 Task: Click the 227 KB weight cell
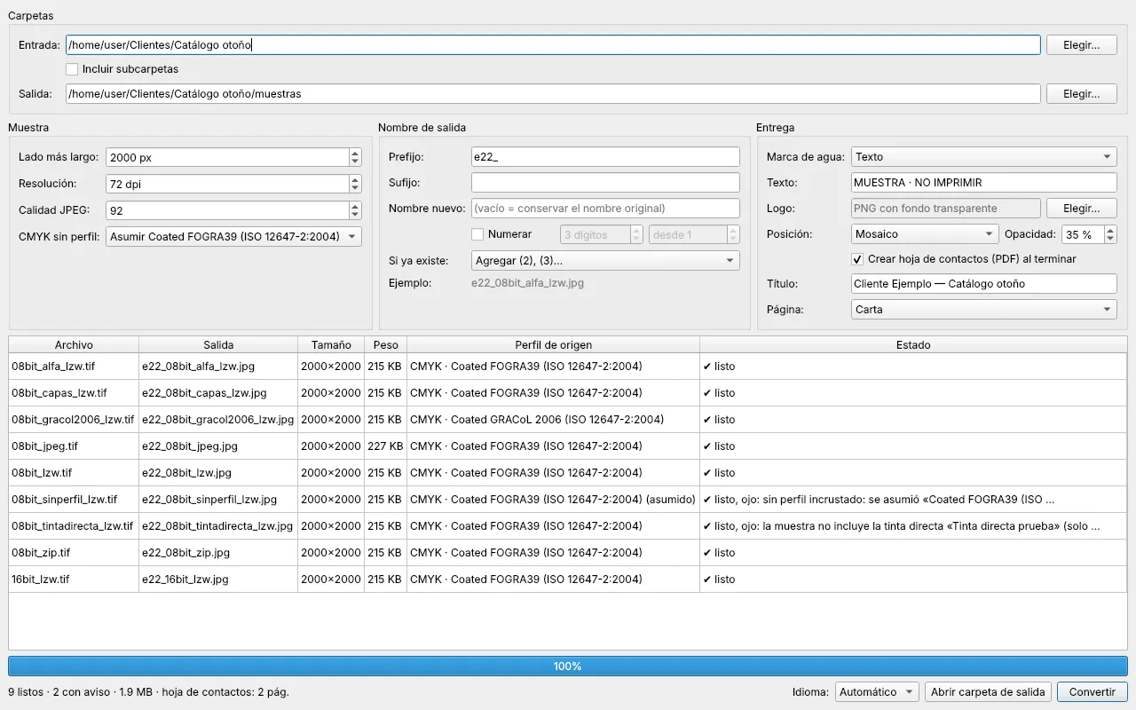coord(386,446)
